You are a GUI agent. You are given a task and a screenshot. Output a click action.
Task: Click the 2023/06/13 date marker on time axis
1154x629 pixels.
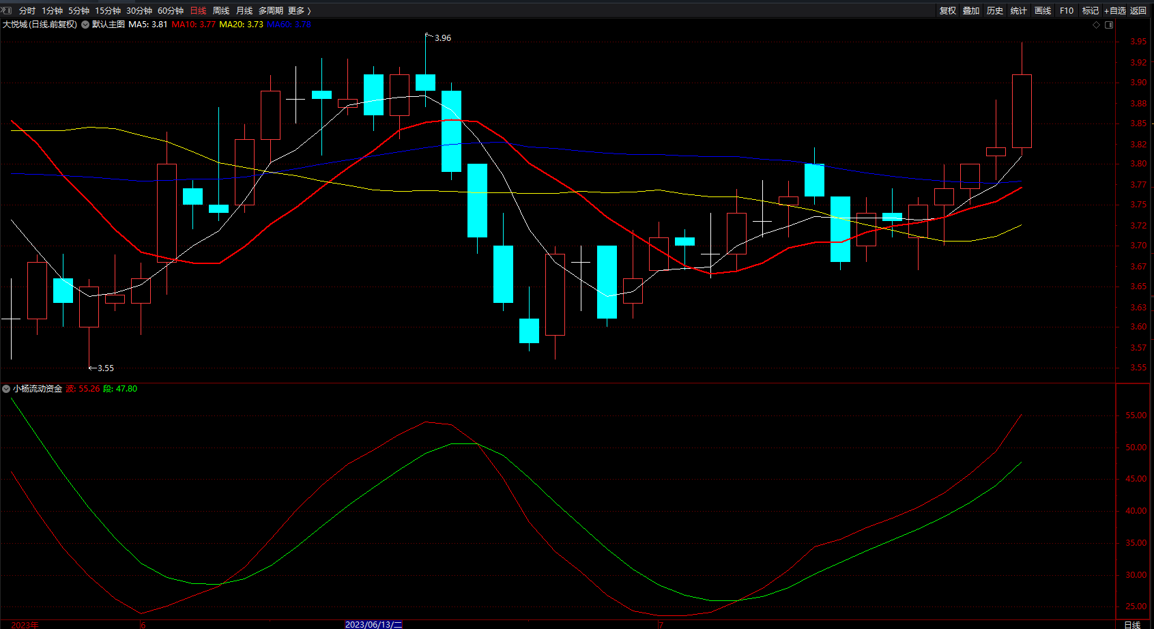click(x=374, y=624)
